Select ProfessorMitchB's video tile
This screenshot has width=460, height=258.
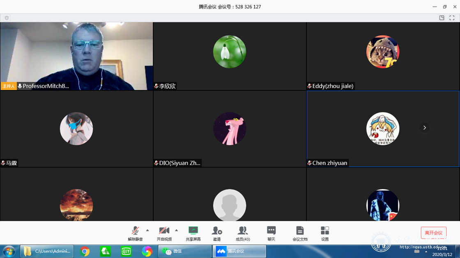(76, 56)
